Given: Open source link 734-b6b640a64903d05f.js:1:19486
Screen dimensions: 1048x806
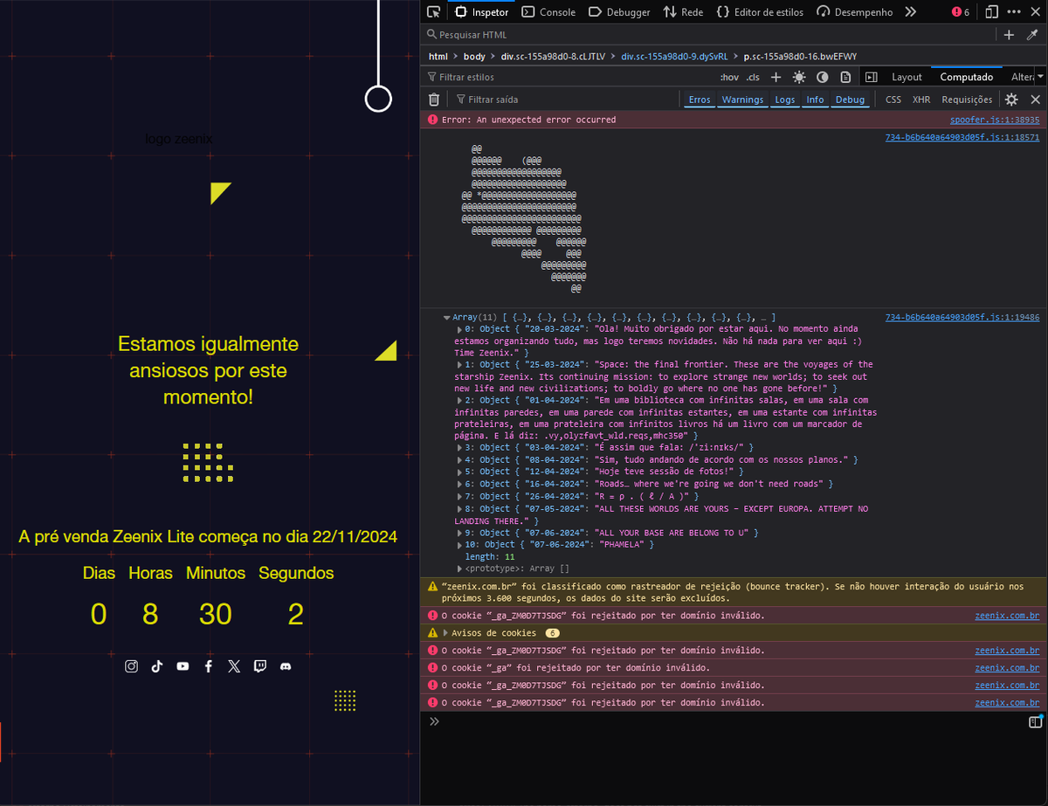Looking at the screenshot, I should [x=962, y=318].
